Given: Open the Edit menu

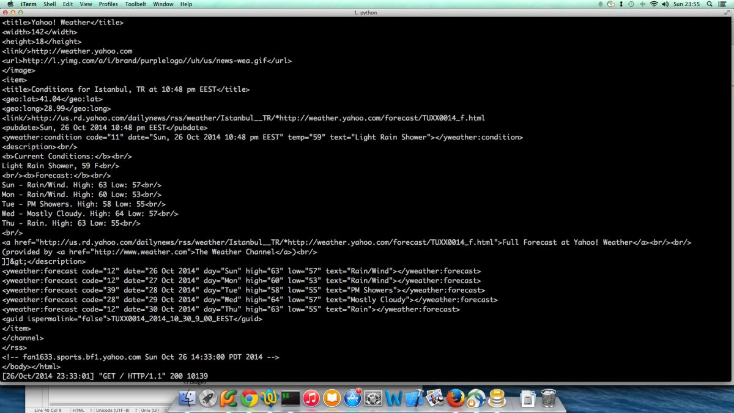Looking at the screenshot, I should coord(68,4).
